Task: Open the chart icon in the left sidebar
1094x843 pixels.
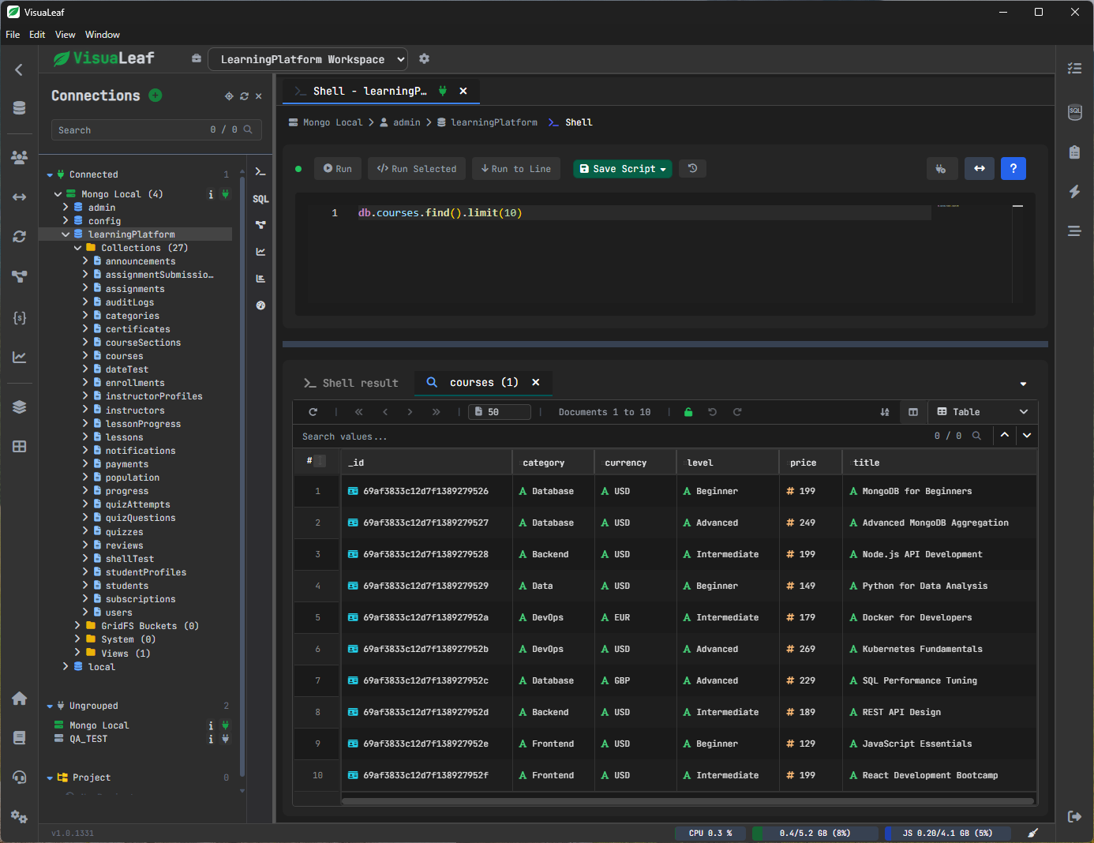Action: (20, 358)
